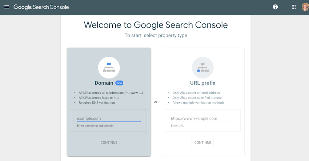The image size is (309, 161).
Task: Open the hamburger navigation menu
Action: pos(7,7)
